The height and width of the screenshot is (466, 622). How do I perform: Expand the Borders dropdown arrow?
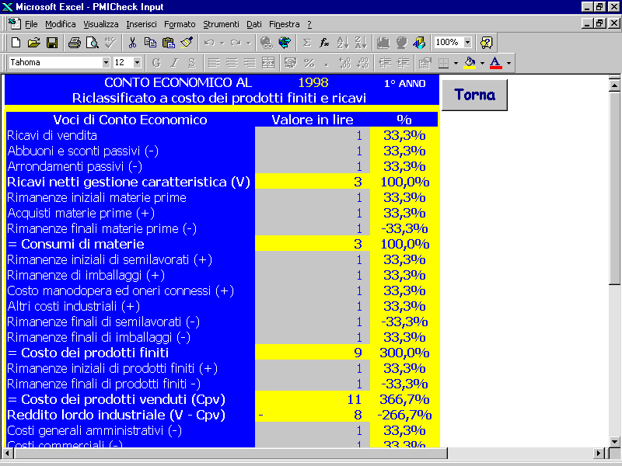pyautogui.click(x=456, y=63)
